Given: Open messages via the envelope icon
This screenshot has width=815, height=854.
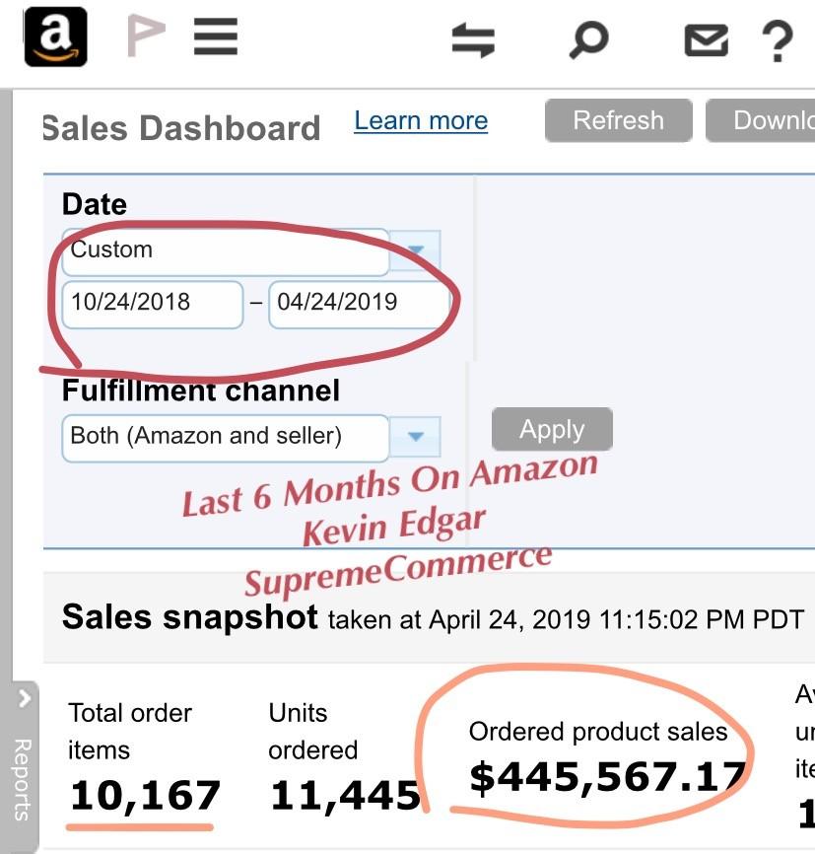Looking at the screenshot, I should [x=706, y=40].
